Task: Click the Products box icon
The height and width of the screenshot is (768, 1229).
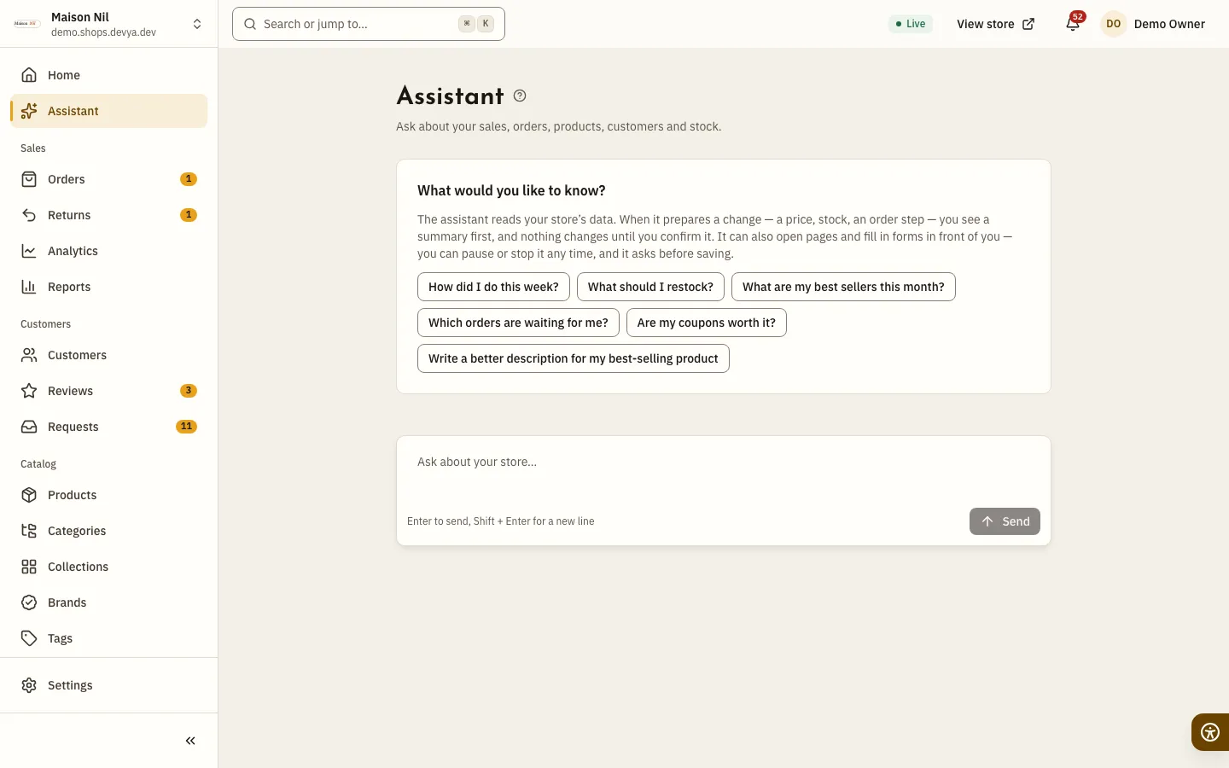Action: pos(29,495)
